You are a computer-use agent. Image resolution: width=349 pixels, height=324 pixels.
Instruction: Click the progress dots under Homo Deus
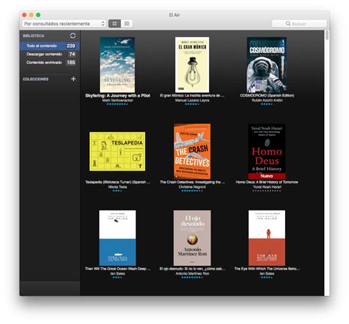(267, 191)
